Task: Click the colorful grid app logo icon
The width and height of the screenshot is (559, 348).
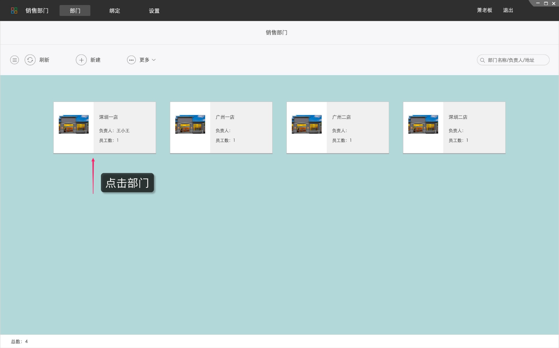Action: point(14,10)
